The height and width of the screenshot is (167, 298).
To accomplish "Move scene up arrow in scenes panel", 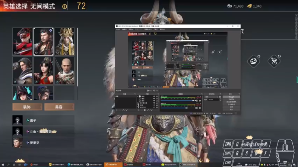I will 124,110.
